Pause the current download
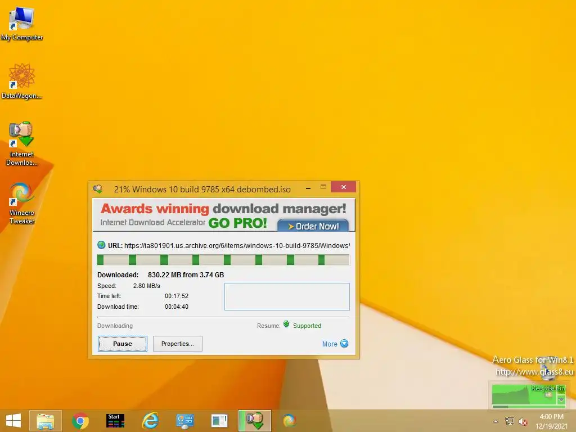Viewport: 576px width, 432px height. pyautogui.click(x=122, y=344)
